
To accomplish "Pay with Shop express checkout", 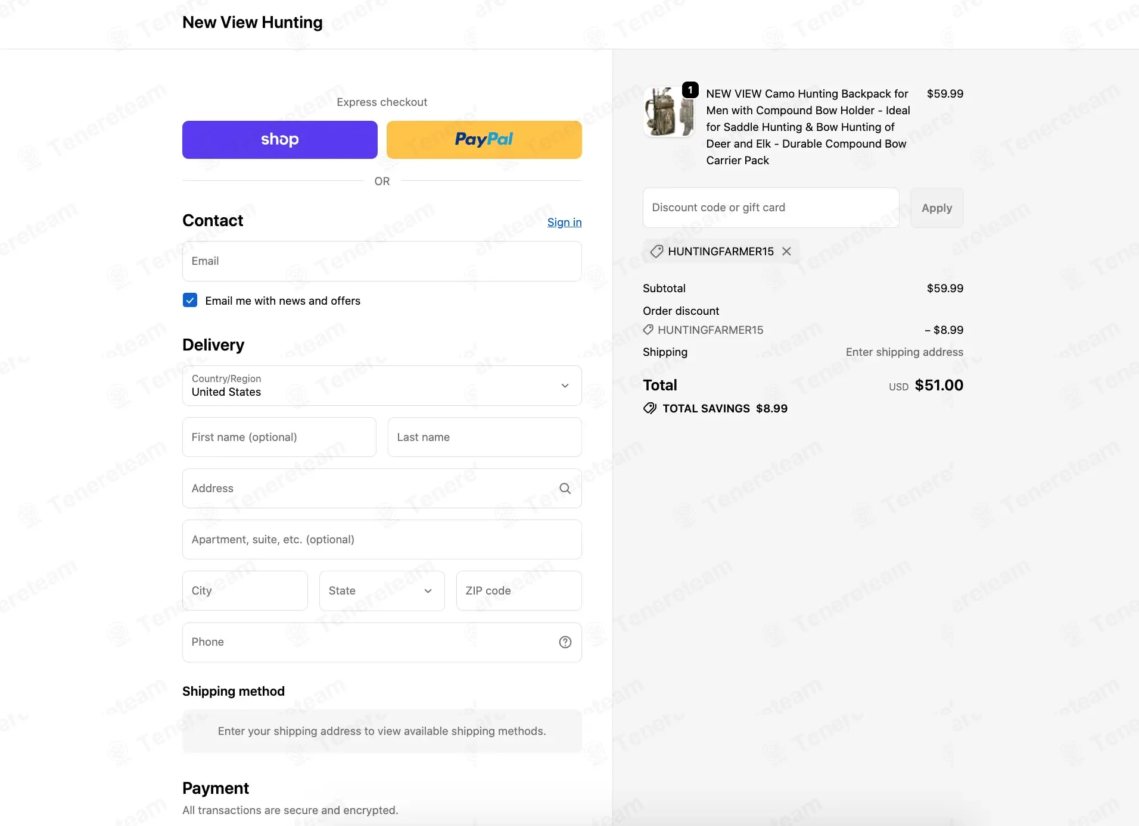I will pos(280,140).
